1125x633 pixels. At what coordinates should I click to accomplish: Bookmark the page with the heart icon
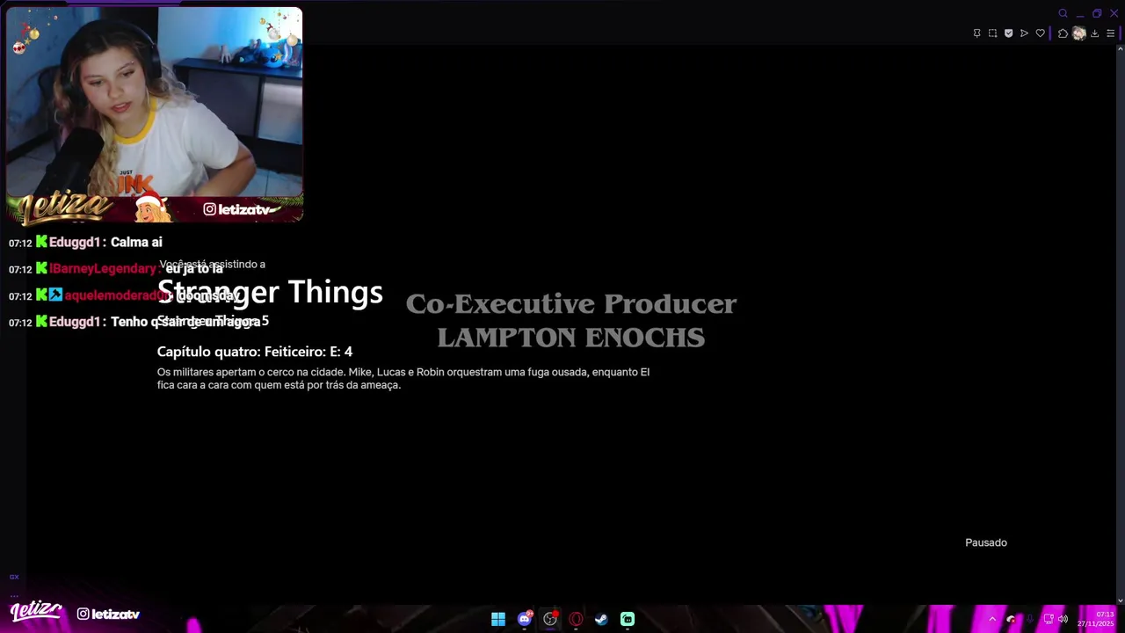(x=1040, y=33)
